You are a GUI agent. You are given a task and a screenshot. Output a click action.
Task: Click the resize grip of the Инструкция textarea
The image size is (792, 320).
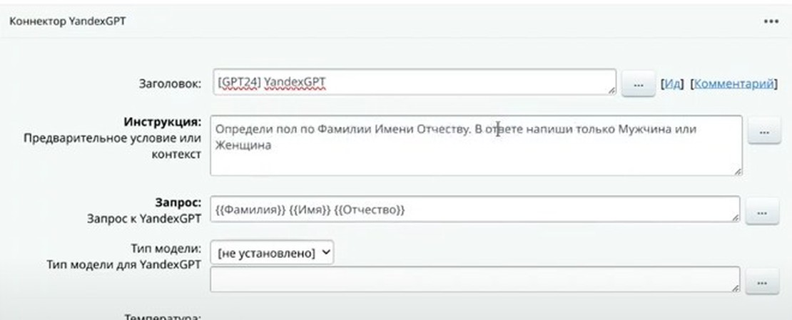(737, 171)
